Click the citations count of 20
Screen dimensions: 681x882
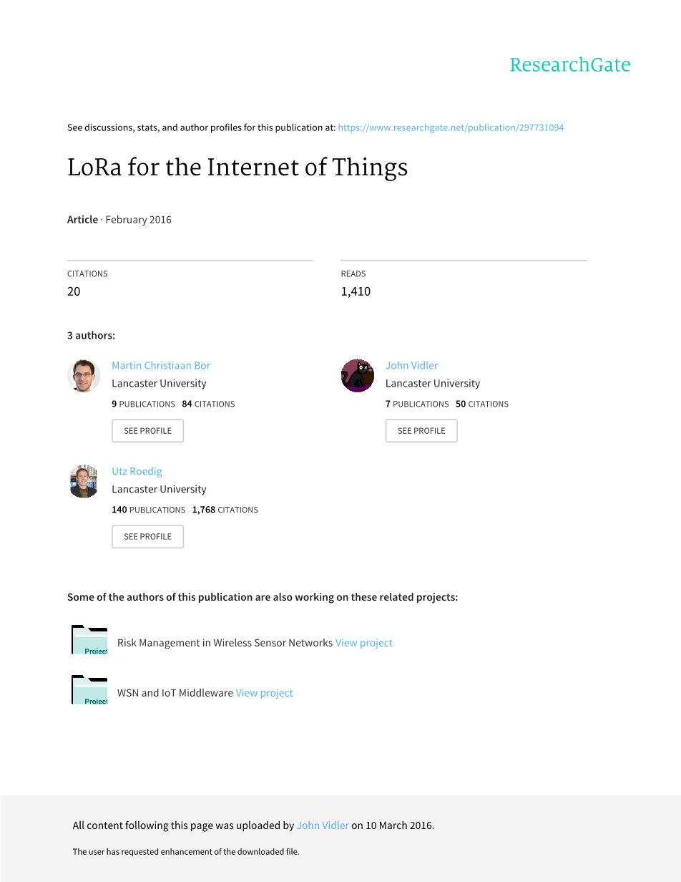(74, 291)
